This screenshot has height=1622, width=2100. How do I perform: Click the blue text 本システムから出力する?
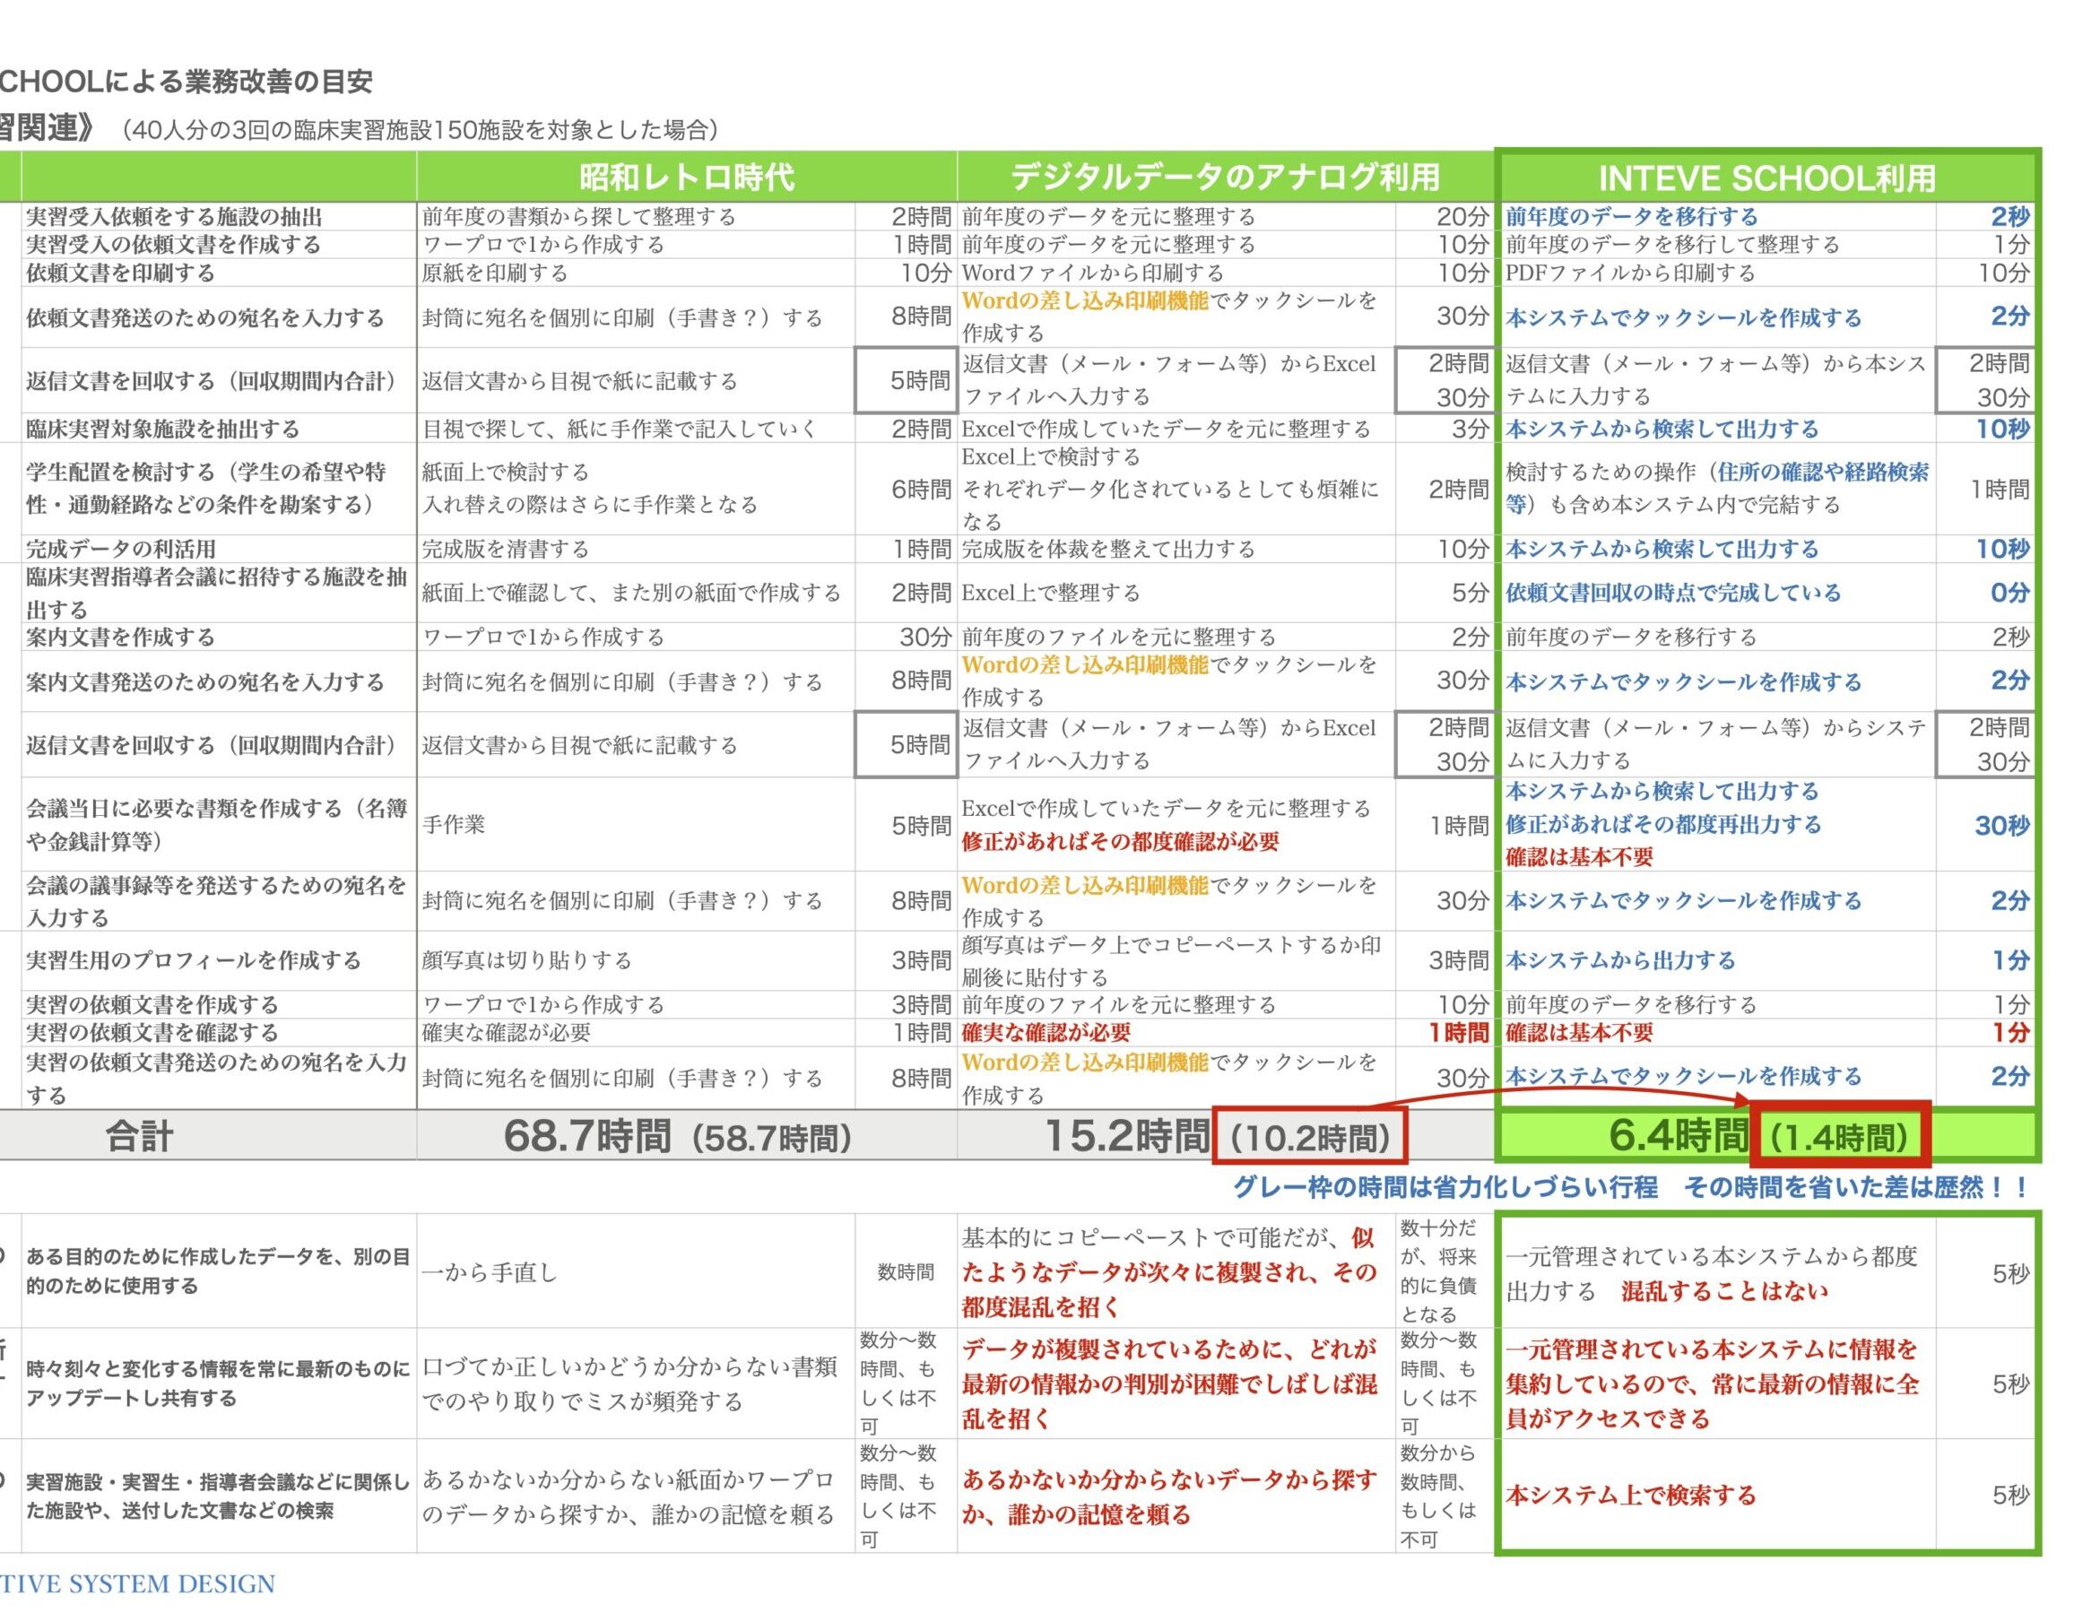[x=1620, y=960]
